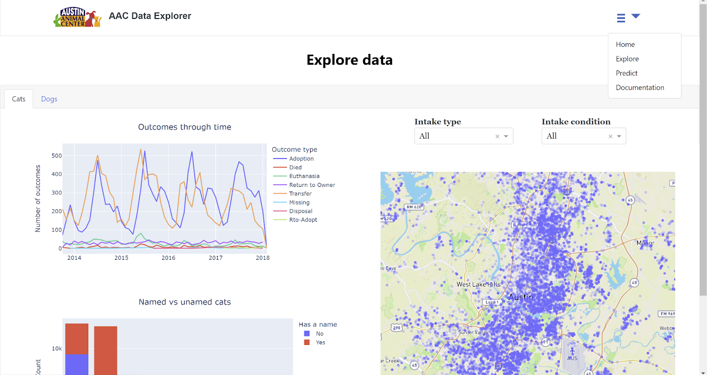This screenshot has height=375, width=707.
Task: Clear the Intake condition selection
Action: (x=610, y=136)
